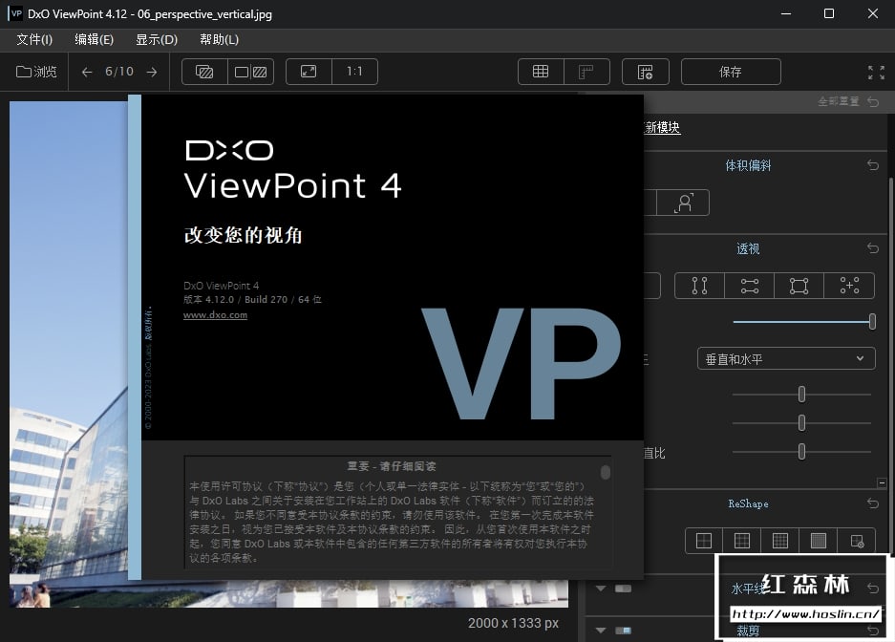Open the 帮助(L) menu
The height and width of the screenshot is (642, 895).
click(219, 39)
